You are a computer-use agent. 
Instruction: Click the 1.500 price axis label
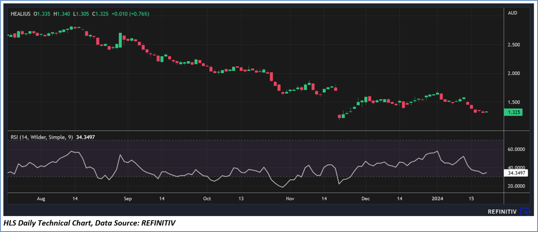pyautogui.click(x=514, y=102)
